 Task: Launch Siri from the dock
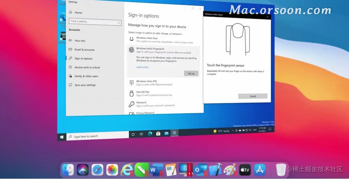pyautogui.click(x=83, y=170)
